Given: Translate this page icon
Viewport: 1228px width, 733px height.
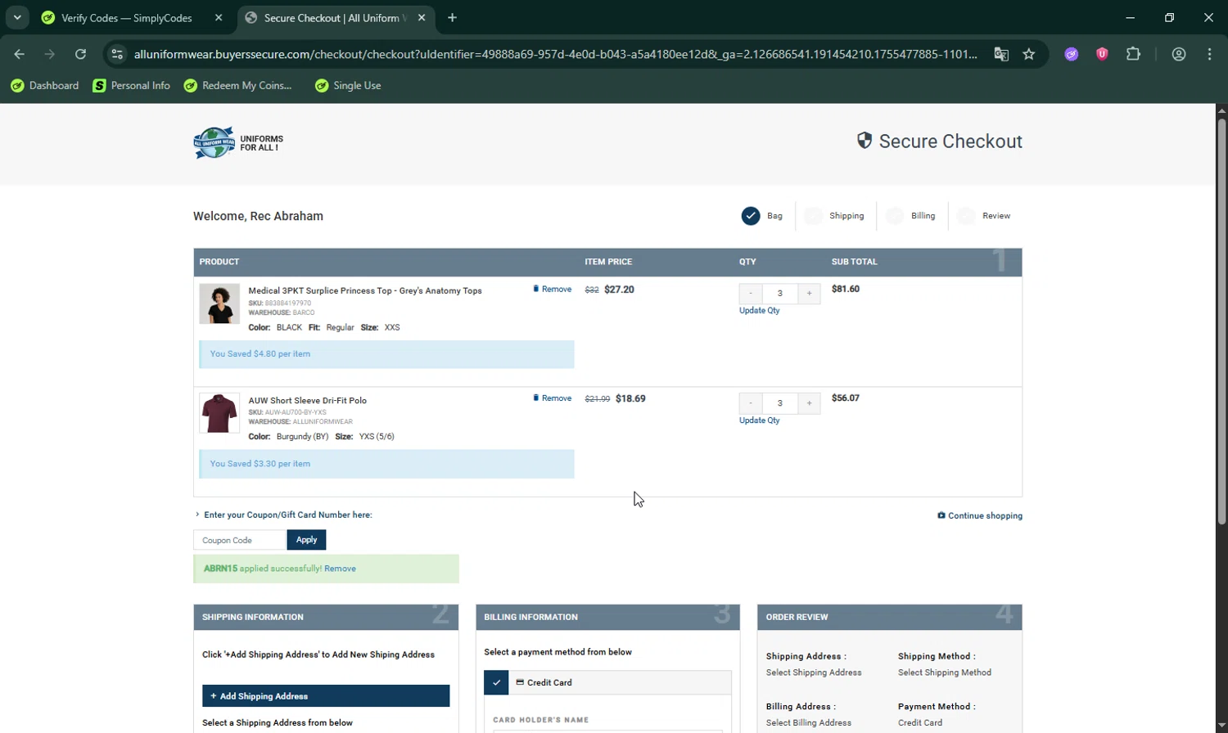Looking at the screenshot, I should [x=1001, y=54].
